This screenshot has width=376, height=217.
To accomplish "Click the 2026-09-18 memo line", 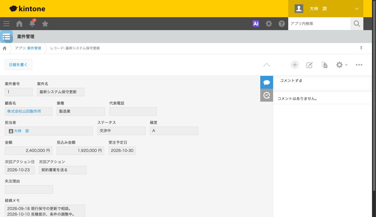I will pyautogui.click(x=39, y=208).
